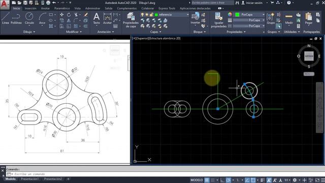Expand the Modificar panel
The height and width of the screenshot is (183, 325).
click(x=74, y=32)
